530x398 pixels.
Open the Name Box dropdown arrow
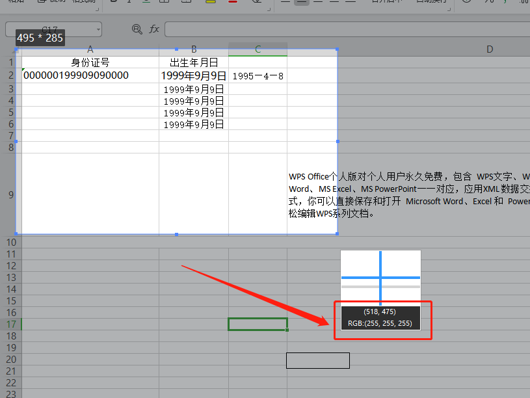[x=98, y=29]
